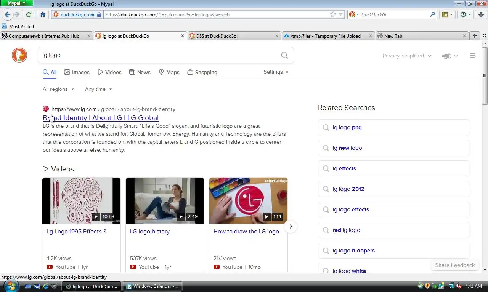This screenshot has width=488, height=292.
Task: Play the LG logo history thumbnail
Action: pyautogui.click(x=165, y=201)
